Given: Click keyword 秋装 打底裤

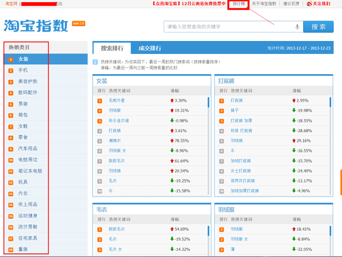Looking at the screenshot, I should pyautogui.click(x=241, y=131).
